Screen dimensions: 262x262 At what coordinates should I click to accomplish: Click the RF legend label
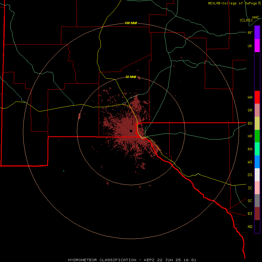click(x=250, y=33)
